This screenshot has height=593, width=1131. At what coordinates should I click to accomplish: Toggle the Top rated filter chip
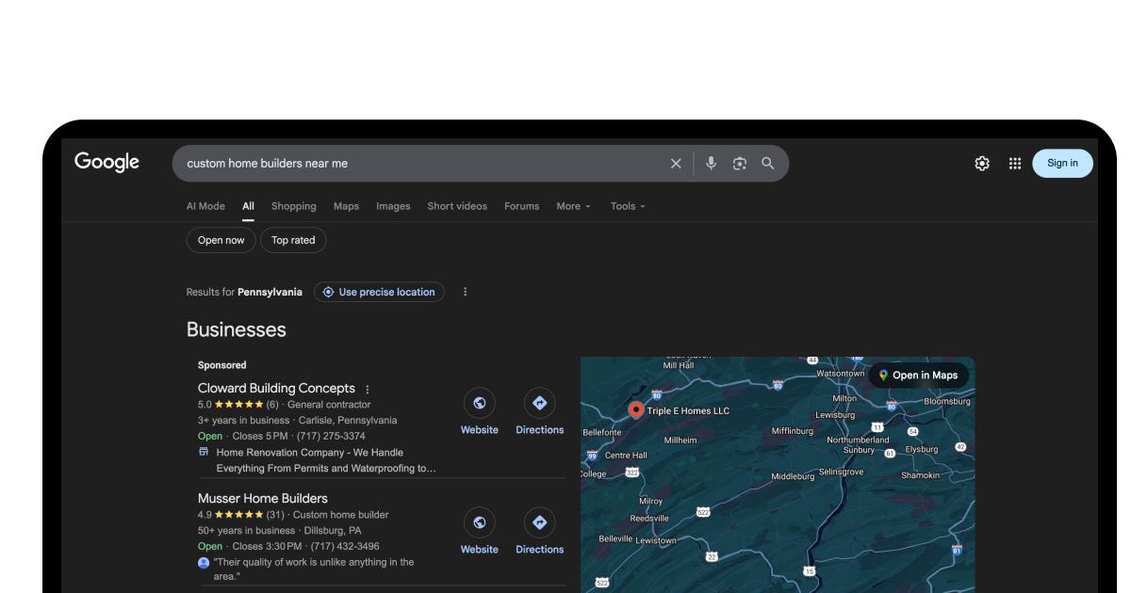pos(293,240)
